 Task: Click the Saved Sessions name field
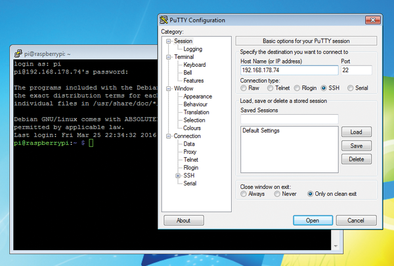point(289,119)
